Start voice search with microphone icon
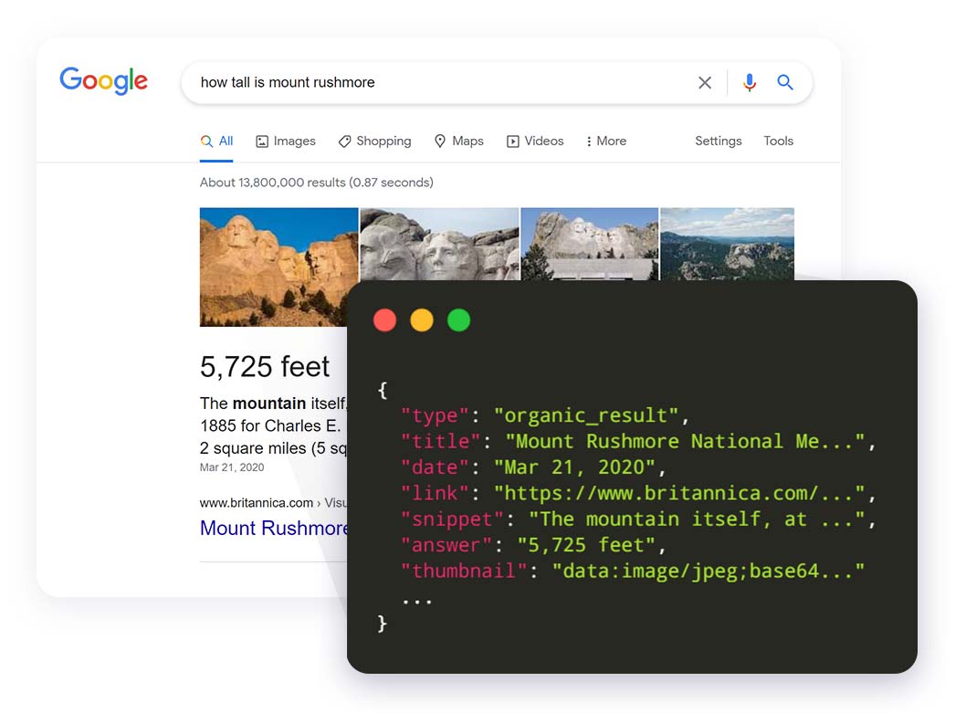 (750, 82)
